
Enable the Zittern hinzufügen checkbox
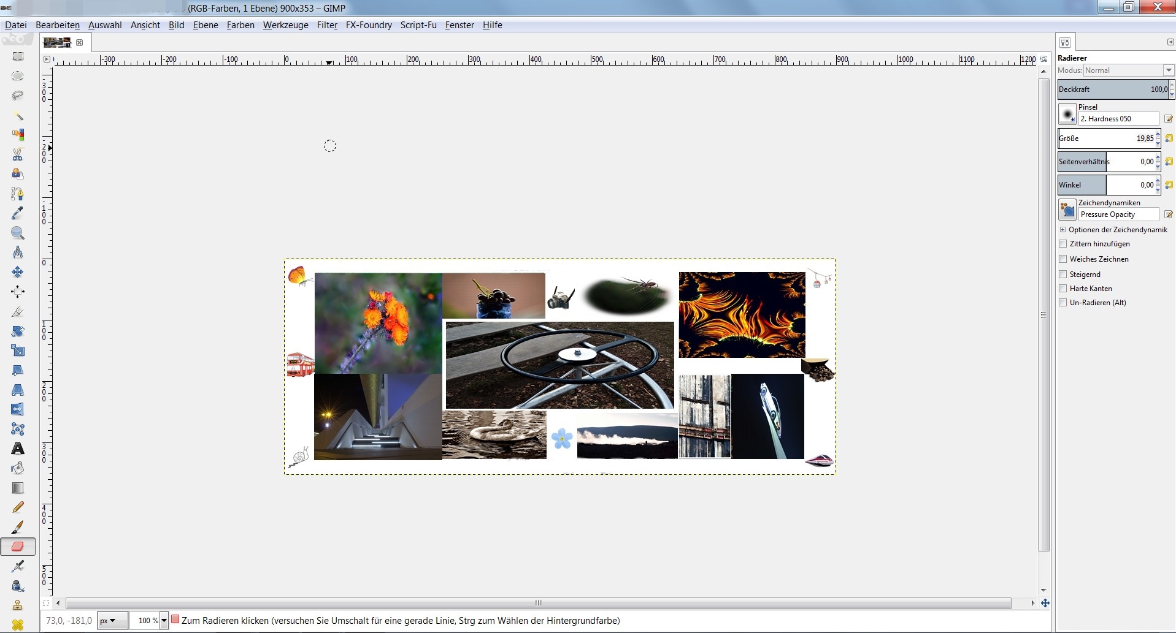pyautogui.click(x=1063, y=244)
